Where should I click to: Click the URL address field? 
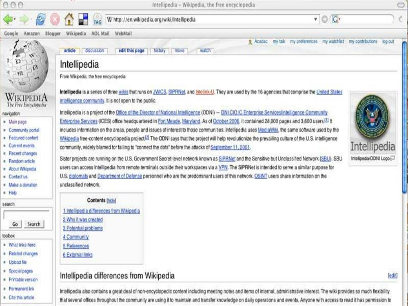(x=212, y=20)
